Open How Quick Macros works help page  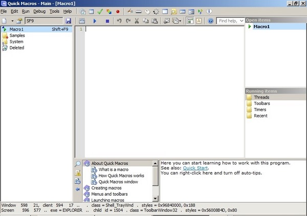(x=121, y=176)
